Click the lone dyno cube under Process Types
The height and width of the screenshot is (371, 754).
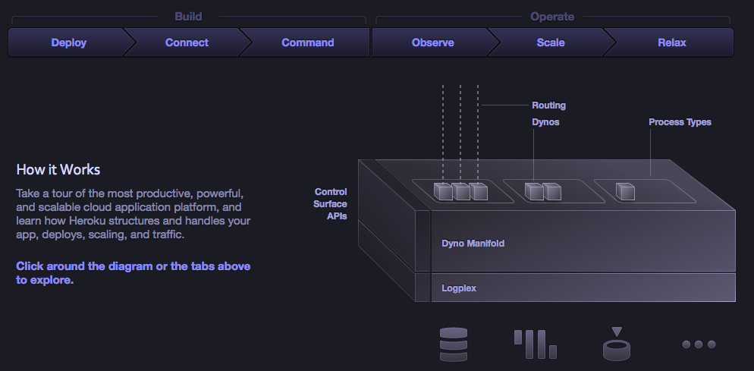pyautogui.click(x=625, y=191)
